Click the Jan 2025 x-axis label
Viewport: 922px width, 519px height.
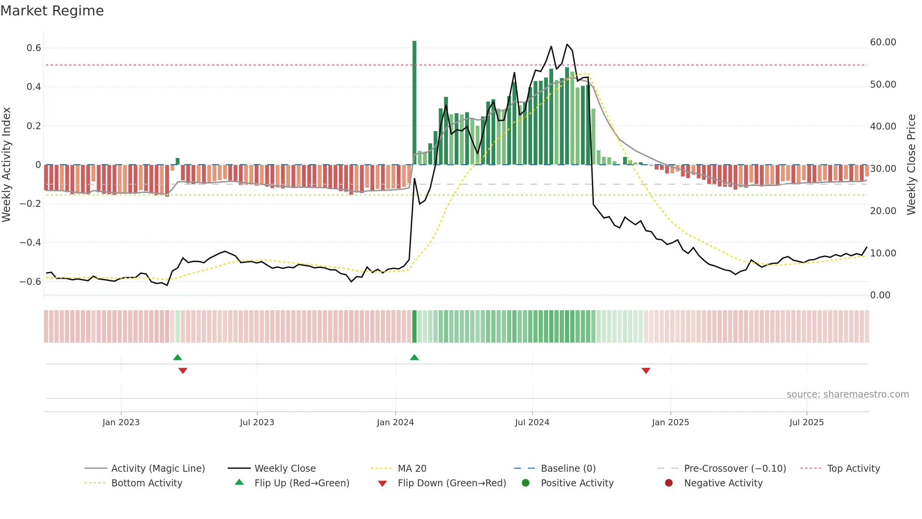coord(670,423)
